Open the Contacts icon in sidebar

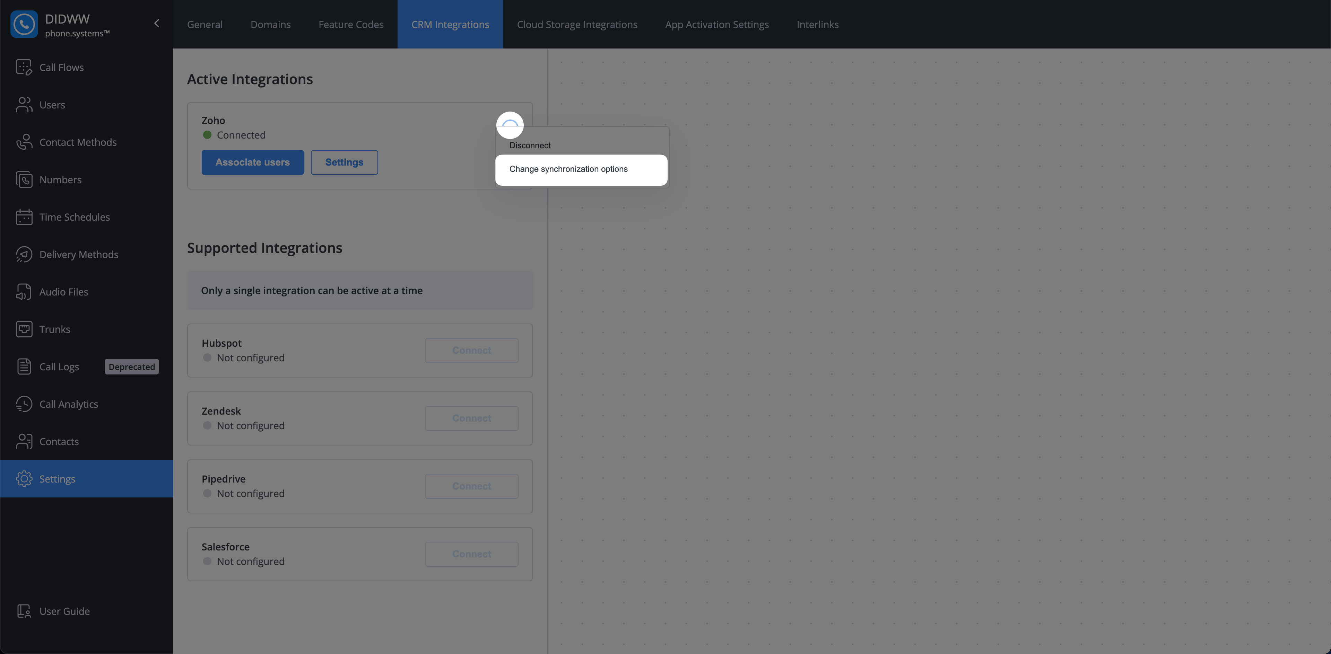(x=24, y=441)
